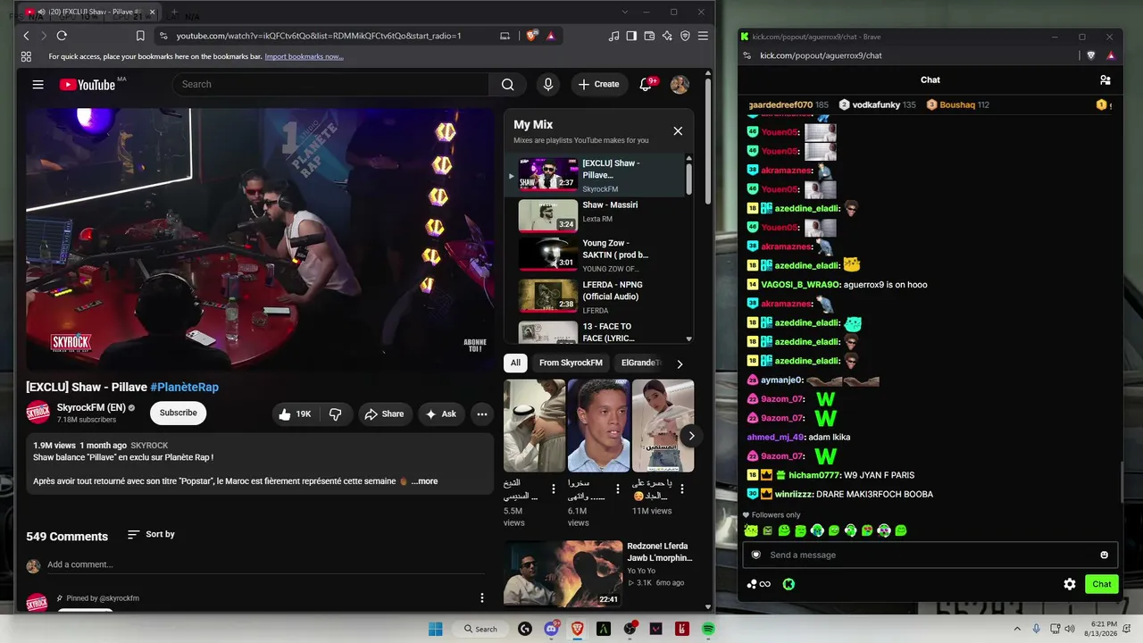
Task: Click the Kick chat scrollbar thumb
Action: (1122, 482)
